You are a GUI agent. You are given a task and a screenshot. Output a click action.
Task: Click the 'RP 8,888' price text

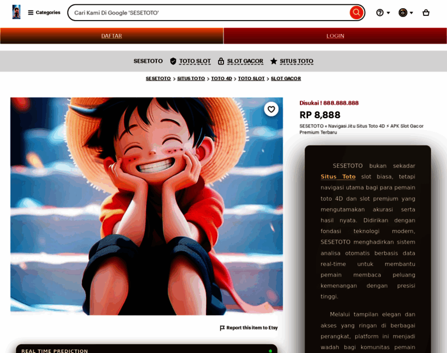pyautogui.click(x=320, y=115)
